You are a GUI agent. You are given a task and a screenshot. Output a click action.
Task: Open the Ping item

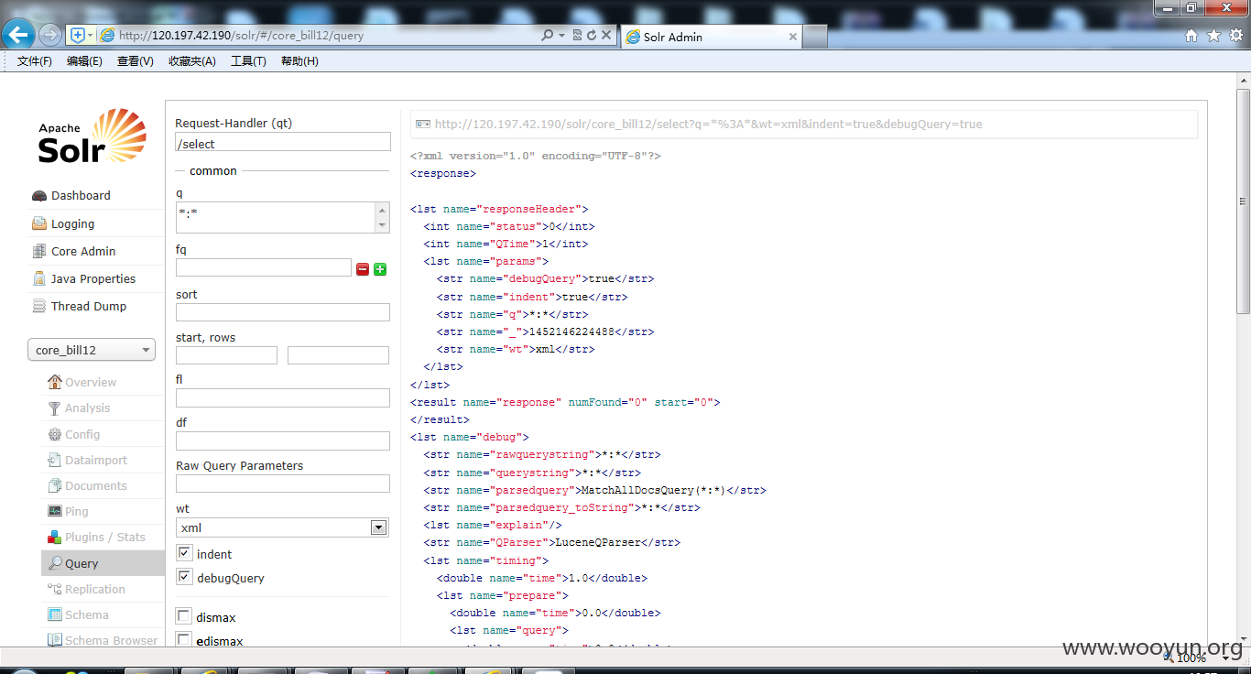tap(69, 511)
